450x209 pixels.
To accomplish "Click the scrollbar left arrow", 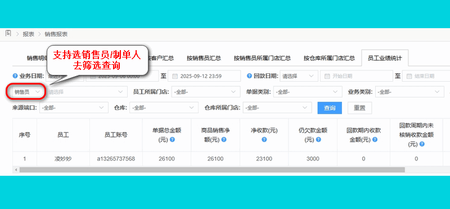I will tap(16, 170).
